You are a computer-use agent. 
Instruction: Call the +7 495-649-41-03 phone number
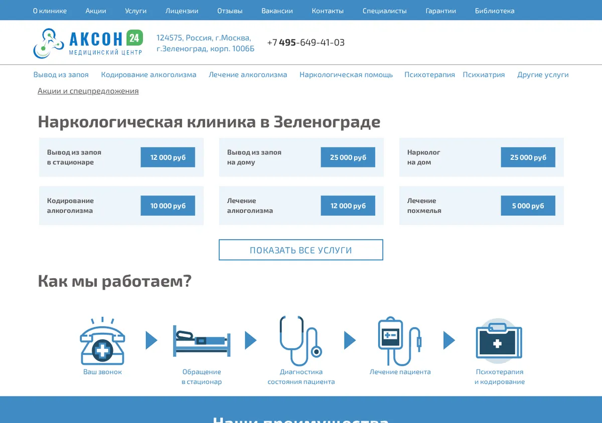point(306,43)
